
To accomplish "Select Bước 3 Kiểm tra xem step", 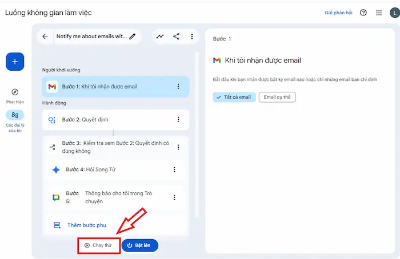I will click(115, 147).
